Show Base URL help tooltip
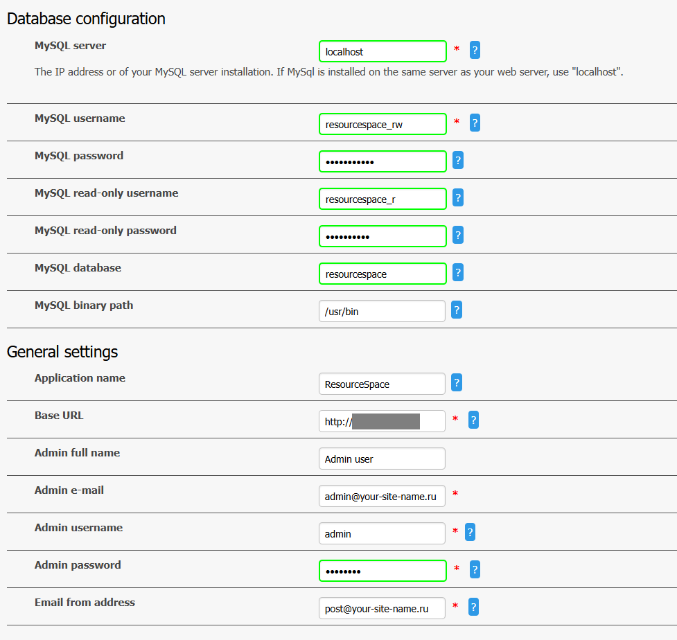677x640 pixels. point(473,420)
